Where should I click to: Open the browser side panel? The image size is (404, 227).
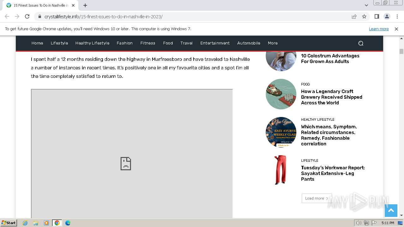coord(377,16)
